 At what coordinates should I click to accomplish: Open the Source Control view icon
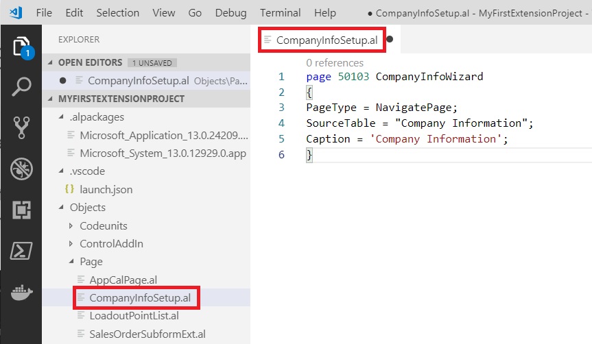click(x=21, y=127)
